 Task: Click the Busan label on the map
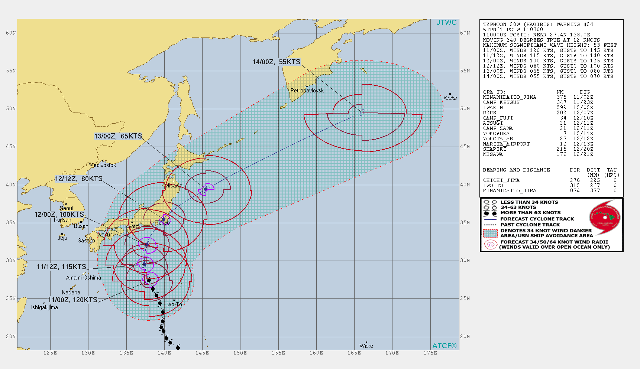tap(81, 226)
